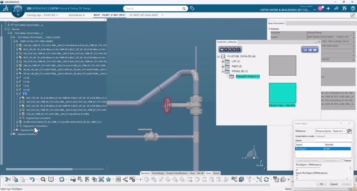
Task: Switch the catalog to list details view
Action: [310, 50]
